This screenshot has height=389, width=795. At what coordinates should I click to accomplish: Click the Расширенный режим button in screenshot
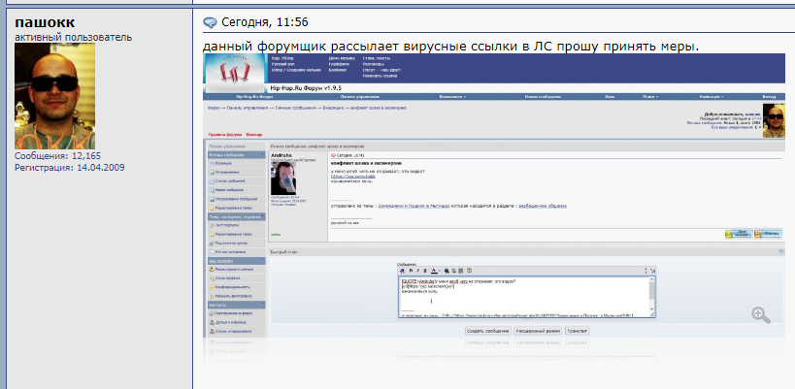coord(538,331)
